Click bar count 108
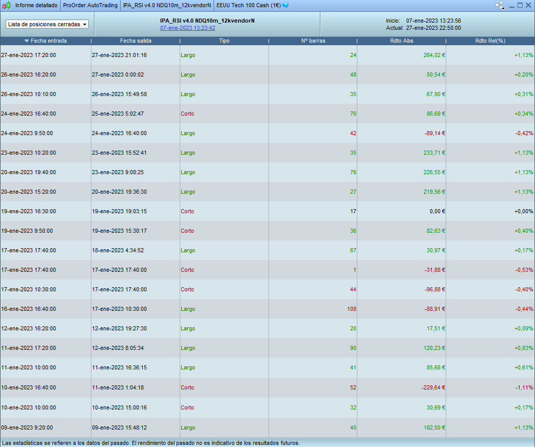The width and height of the screenshot is (535, 447). 352,309
